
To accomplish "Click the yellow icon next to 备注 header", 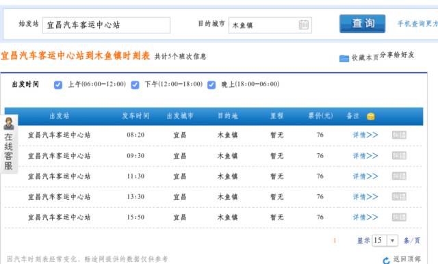I will click(x=371, y=116).
